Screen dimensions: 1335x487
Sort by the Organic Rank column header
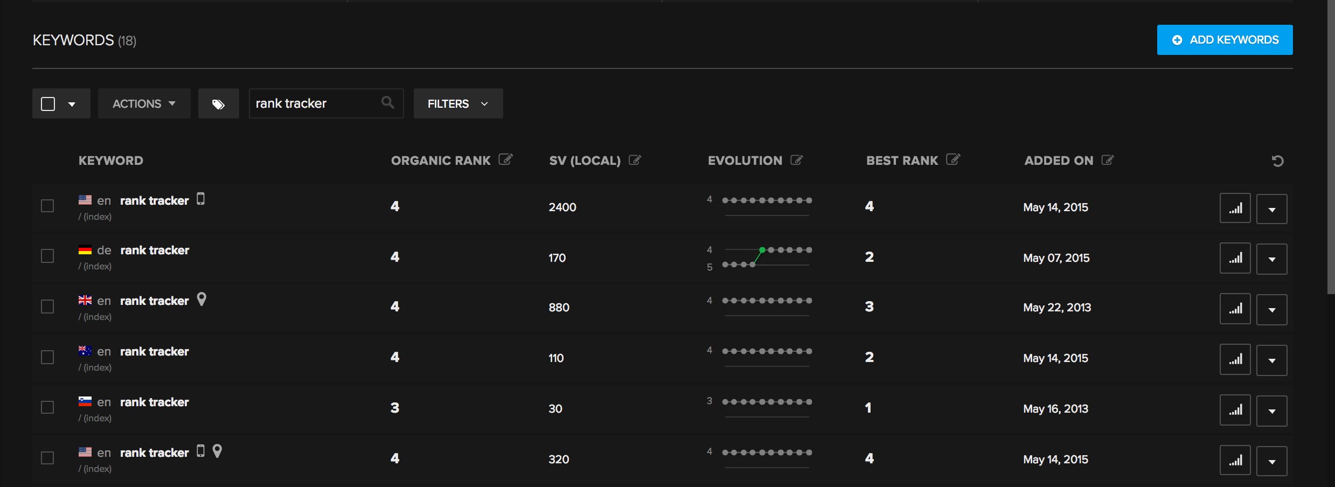pos(440,161)
